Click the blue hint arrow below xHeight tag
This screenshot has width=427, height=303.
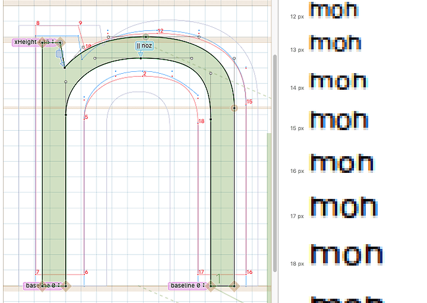click(60, 56)
